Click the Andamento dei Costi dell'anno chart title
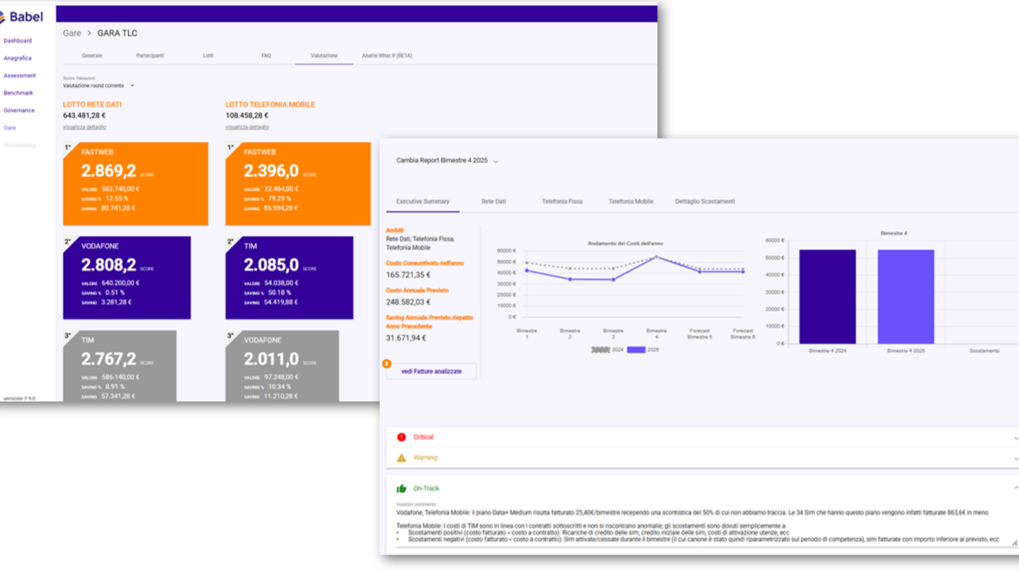This screenshot has height=573, width=1019. pyautogui.click(x=625, y=243)
